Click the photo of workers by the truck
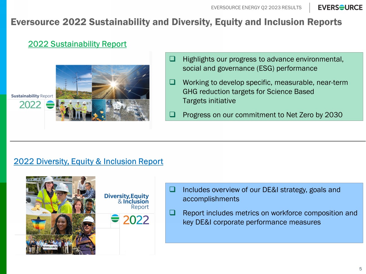Viewport: 366px width, 274px height. (73, 110)
